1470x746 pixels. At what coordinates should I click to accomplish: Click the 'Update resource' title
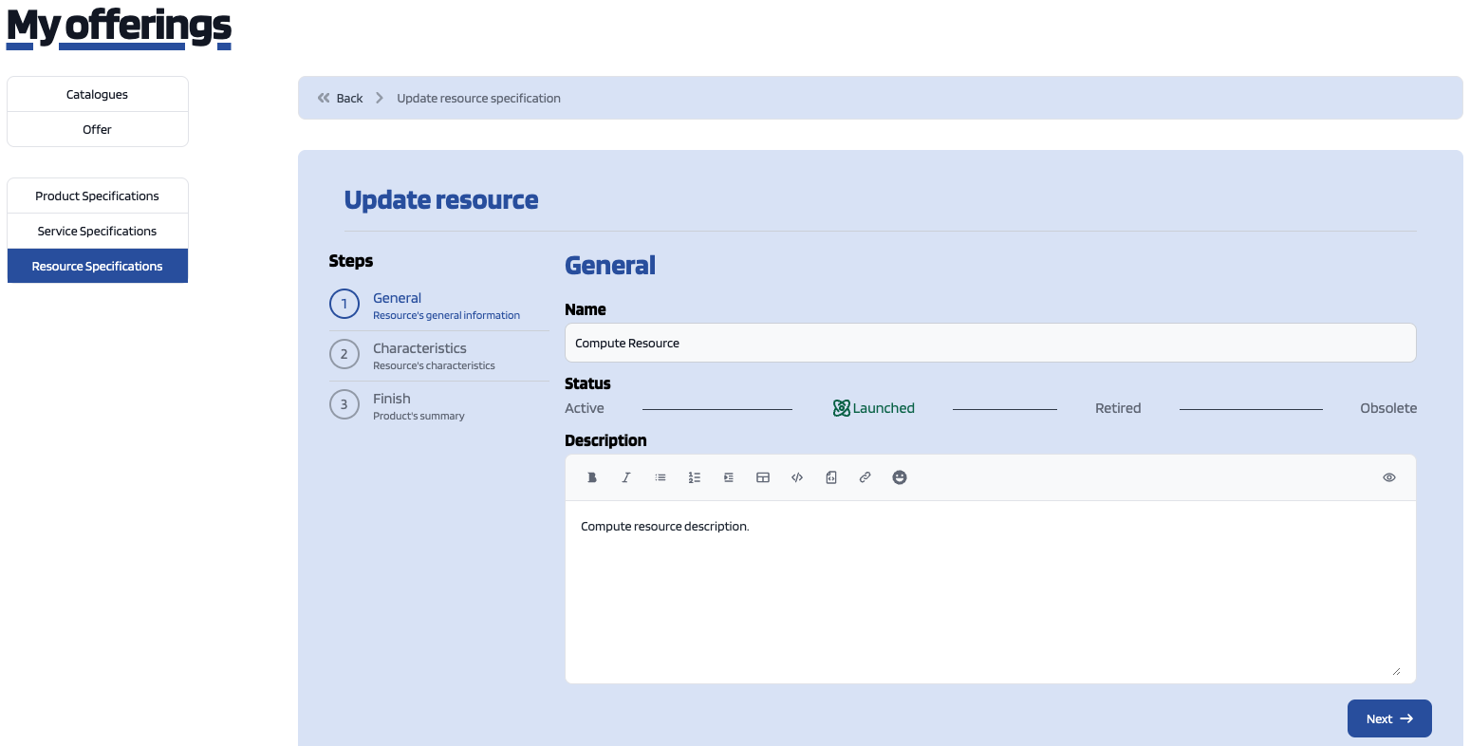tap(441, 200)
